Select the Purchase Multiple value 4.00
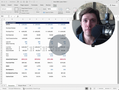119x90 pixels. tap(26, 28)
